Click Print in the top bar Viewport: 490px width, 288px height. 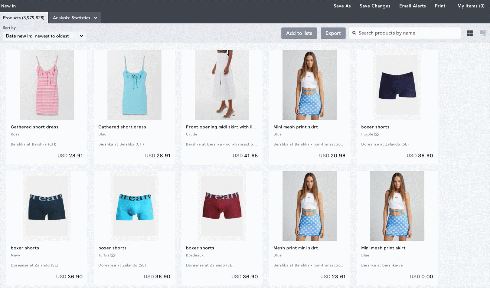point(440,6)
